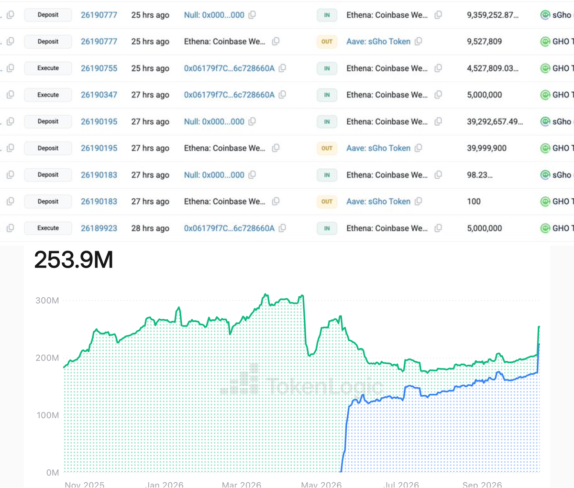Click the Deposit method badge for block 26190183 Null row
Image resolution: width=574 pixels, height=488 pixels.
point(48,175)
